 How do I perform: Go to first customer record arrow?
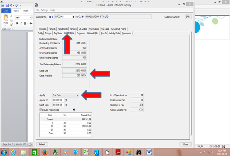[50, 17]
